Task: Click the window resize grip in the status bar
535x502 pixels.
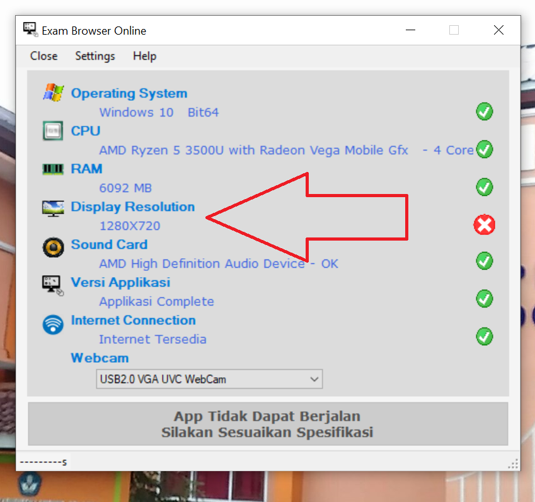Action: click(513, 464)
